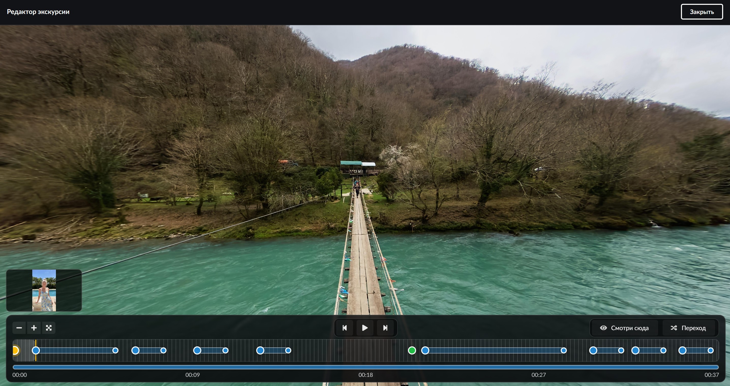Click the end handle of the longest segment
Image resolution: width=730 pixels, height=386 pixels.
click(564, 351)
